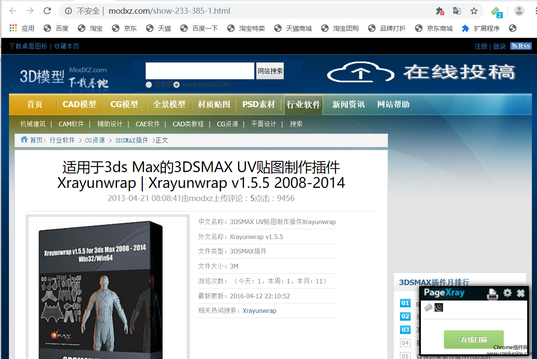Open the 百度 bookmark
The width and height of the screenshot is (537, 359).
[56, 28]
